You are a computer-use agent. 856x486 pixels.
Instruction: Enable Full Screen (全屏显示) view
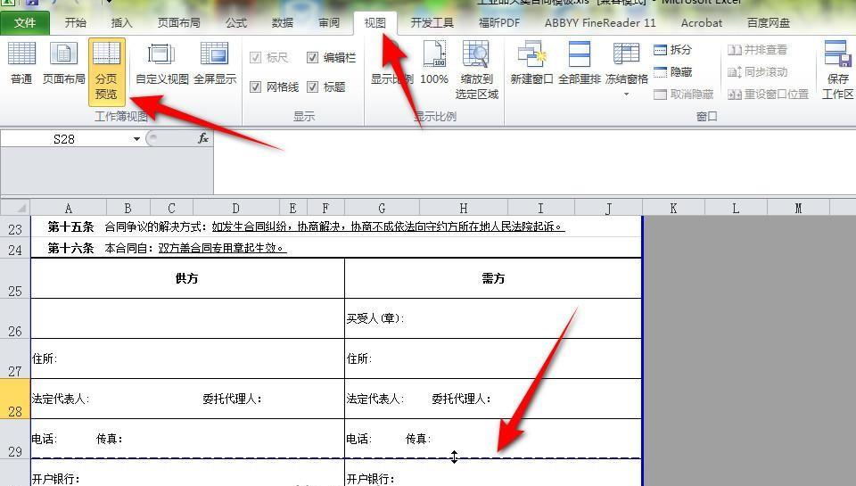click(215, 62)
